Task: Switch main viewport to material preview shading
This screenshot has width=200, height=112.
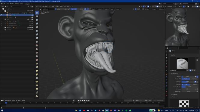Action: coord(159,6)
